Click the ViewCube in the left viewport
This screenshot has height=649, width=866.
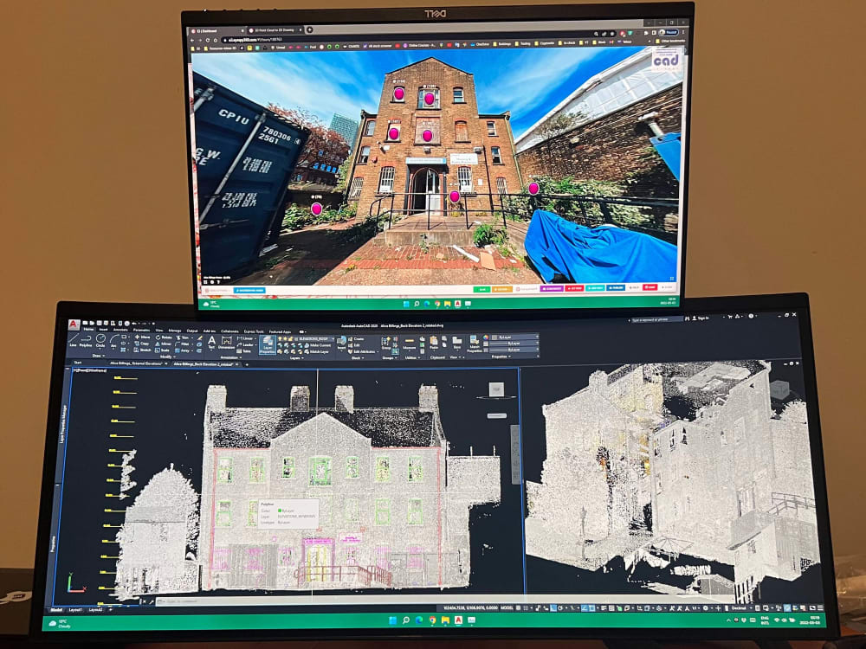click(x=496, y=389)
